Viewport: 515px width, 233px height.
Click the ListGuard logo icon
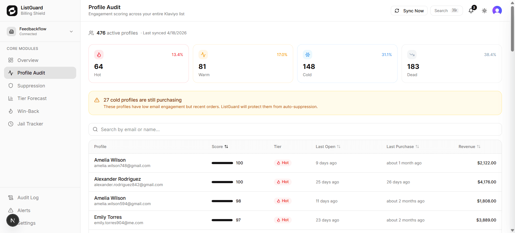click(x=12, y=11)
